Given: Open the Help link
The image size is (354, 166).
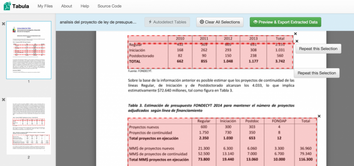Looking at the screenshot, I should pos(85,6).
